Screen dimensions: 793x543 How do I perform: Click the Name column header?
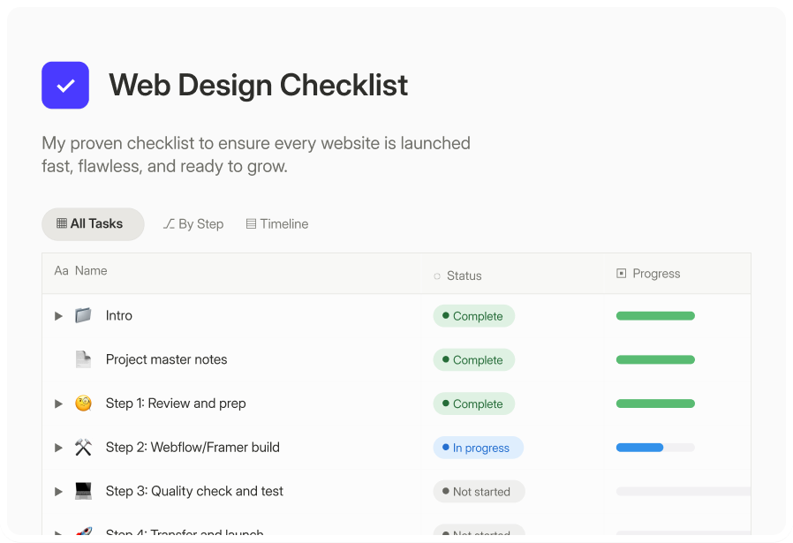click(232, 273)
